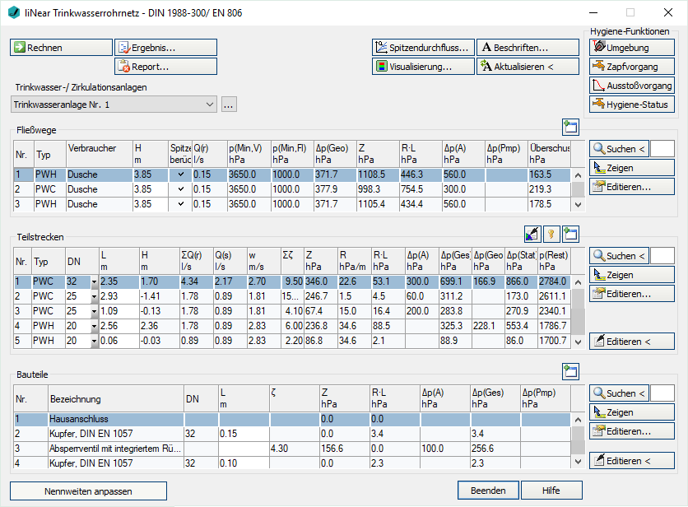Click the Teilstrecken table layout icon
Viewport: 688px width, 507px height.
570,234
